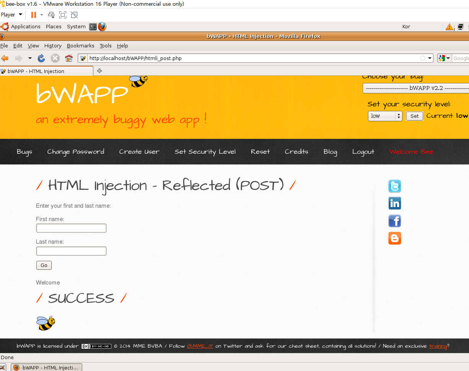Open Set Security Level nav link

coord(205,152)
